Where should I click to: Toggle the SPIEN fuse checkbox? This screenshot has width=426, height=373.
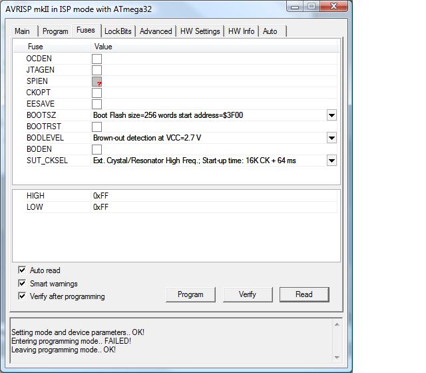pos(97,81)
